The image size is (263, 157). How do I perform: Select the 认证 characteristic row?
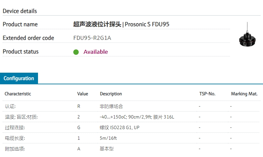[x=131, y=106]
